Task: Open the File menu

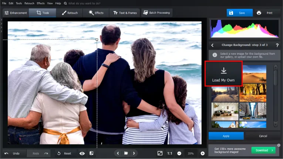Action: click(4, 3)
